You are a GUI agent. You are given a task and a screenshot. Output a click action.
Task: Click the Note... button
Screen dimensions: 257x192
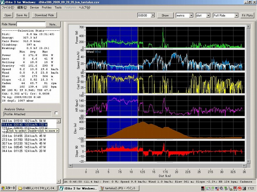(x=53, y=24)
